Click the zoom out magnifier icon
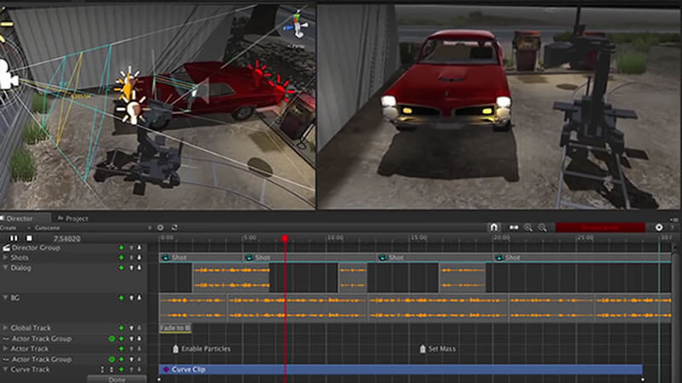Screen dimensions: 682x383 pos(542,227)
